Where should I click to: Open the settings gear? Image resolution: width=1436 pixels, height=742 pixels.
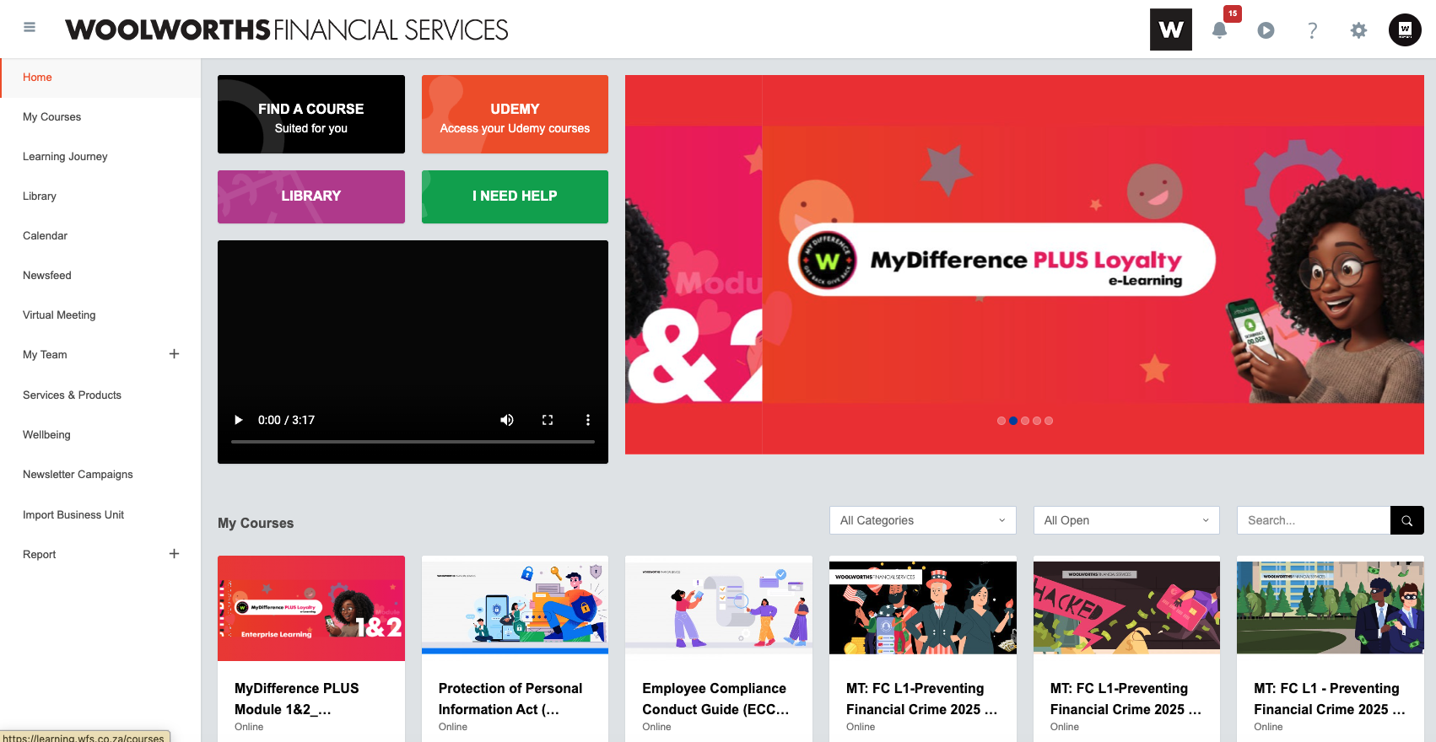(x=1358, y=30)
